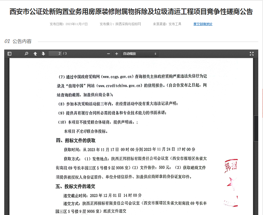Click the PDF vertical scrollbar thumb

(x=256, y=128)
